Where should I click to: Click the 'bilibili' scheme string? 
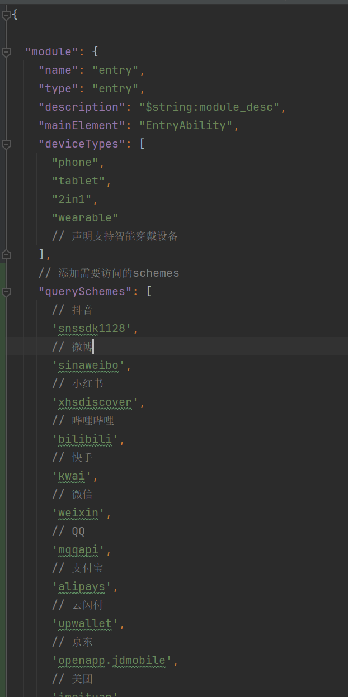coord(85,439)
